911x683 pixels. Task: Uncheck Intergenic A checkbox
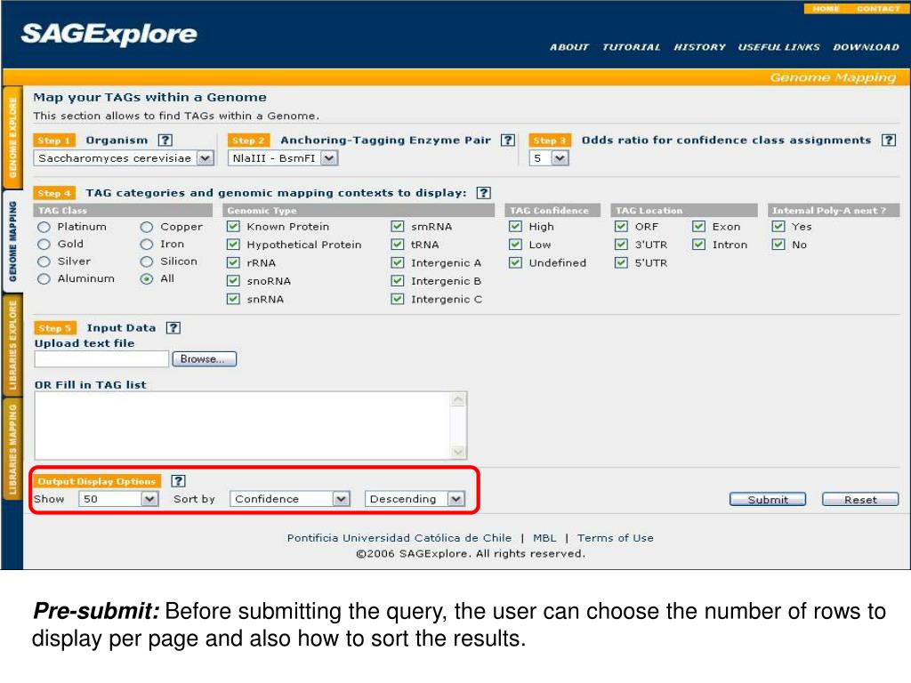point(398,262)
